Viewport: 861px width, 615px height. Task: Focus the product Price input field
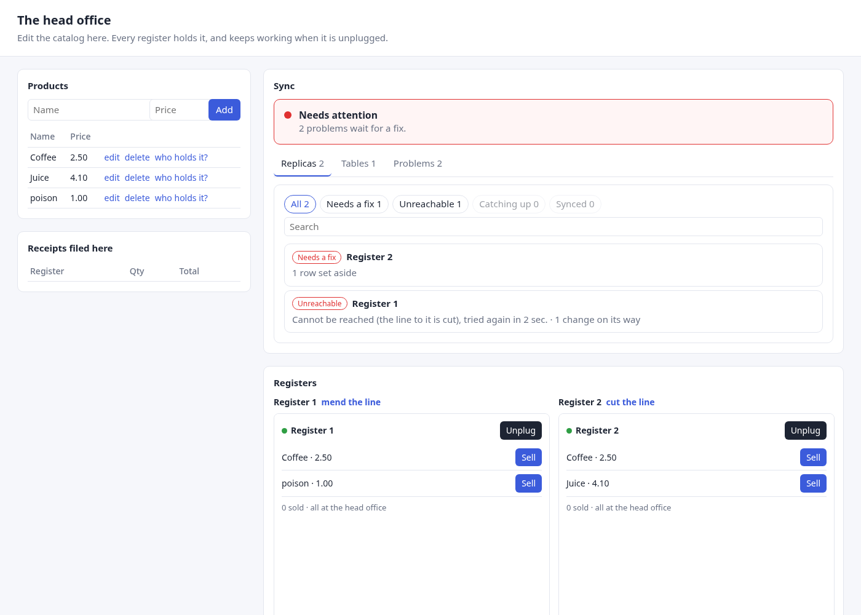point(179,110)
